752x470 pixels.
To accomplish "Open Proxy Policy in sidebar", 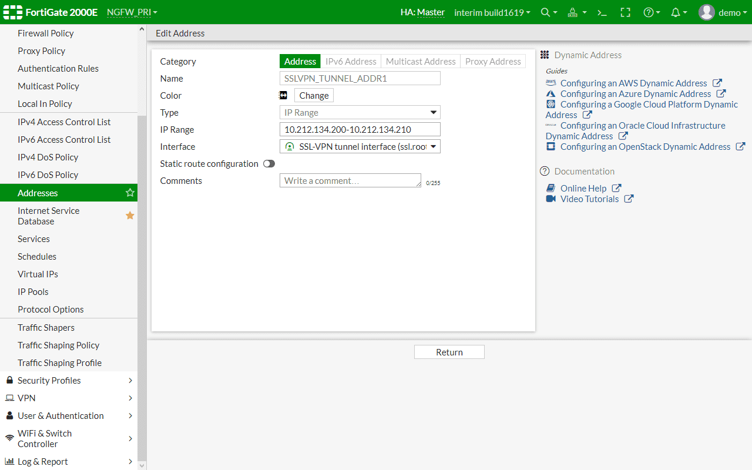I will coord(69,51).
